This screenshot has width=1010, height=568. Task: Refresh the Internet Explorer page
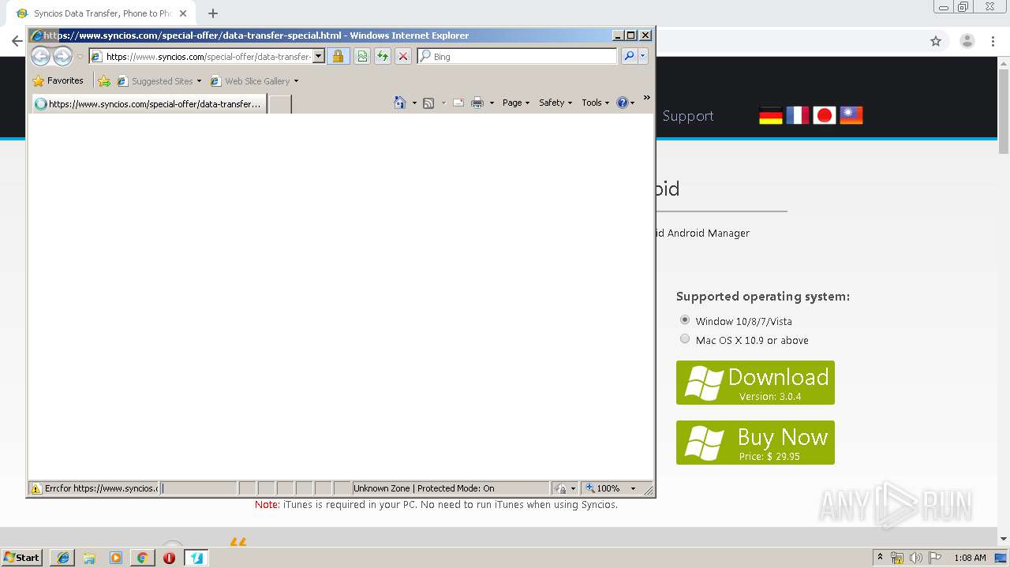[382, 56]
